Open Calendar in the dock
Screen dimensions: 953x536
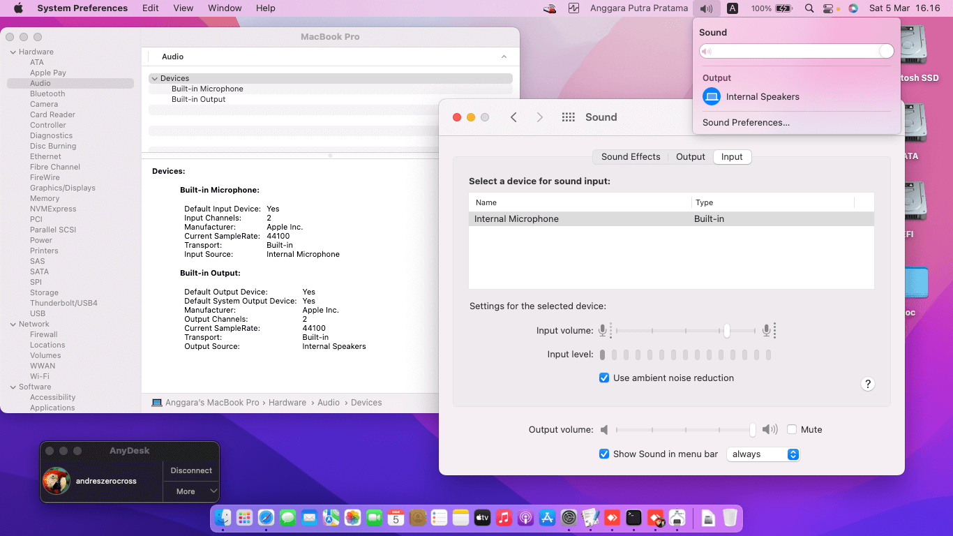click(396, 518)
